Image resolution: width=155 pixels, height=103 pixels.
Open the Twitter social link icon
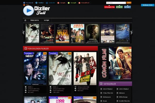(36, 3)
